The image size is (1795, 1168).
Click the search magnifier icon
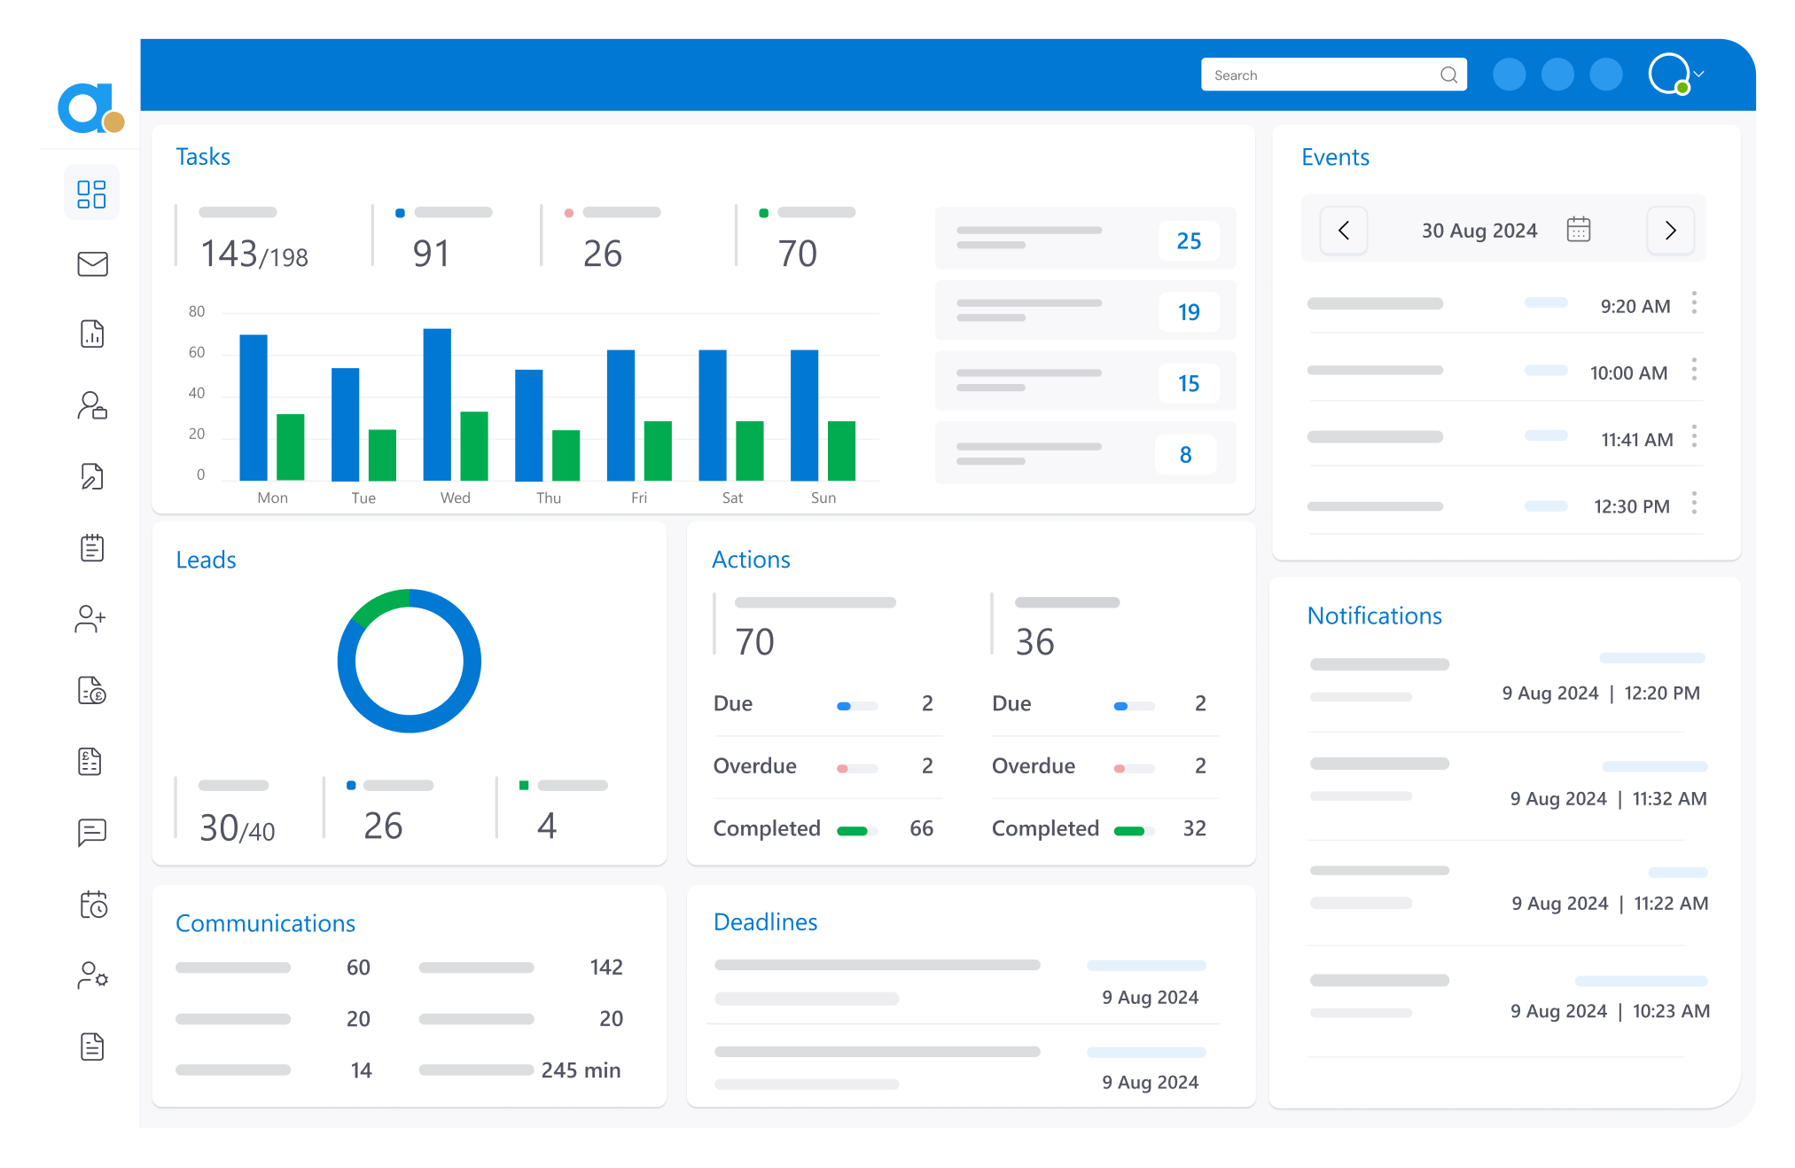pos(1448,74)
